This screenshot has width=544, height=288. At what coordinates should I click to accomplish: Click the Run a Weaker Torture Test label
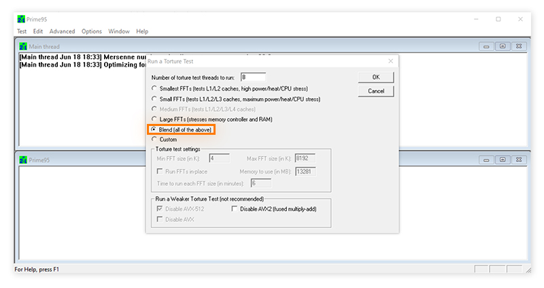tap(209, 199)
